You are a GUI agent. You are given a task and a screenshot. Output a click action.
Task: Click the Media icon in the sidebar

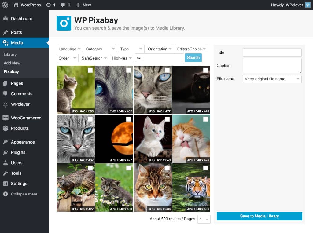coord(6,43)
